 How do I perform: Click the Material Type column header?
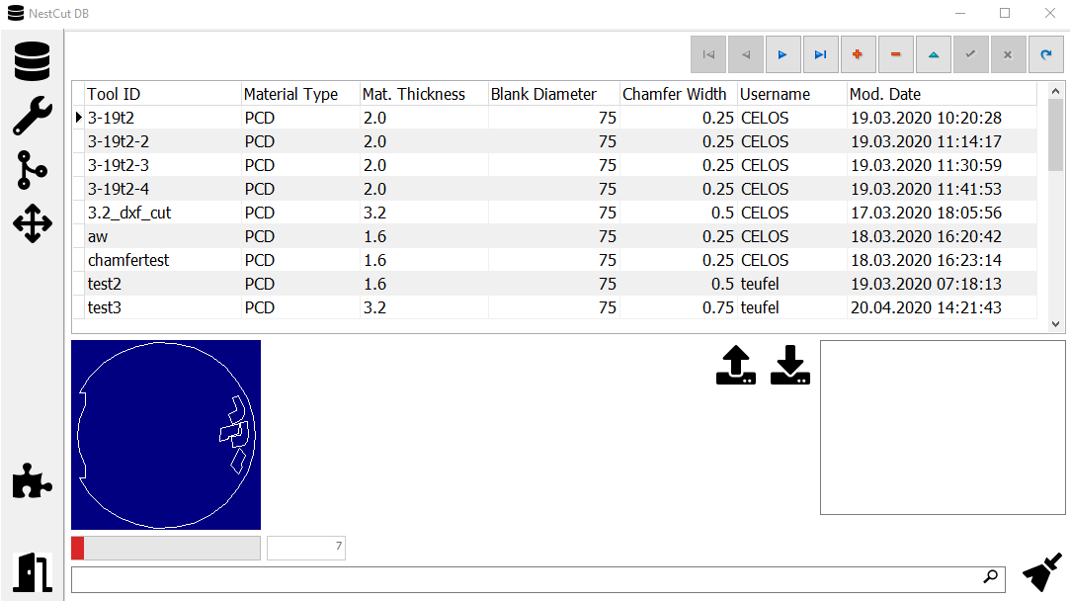click(301, 94)
